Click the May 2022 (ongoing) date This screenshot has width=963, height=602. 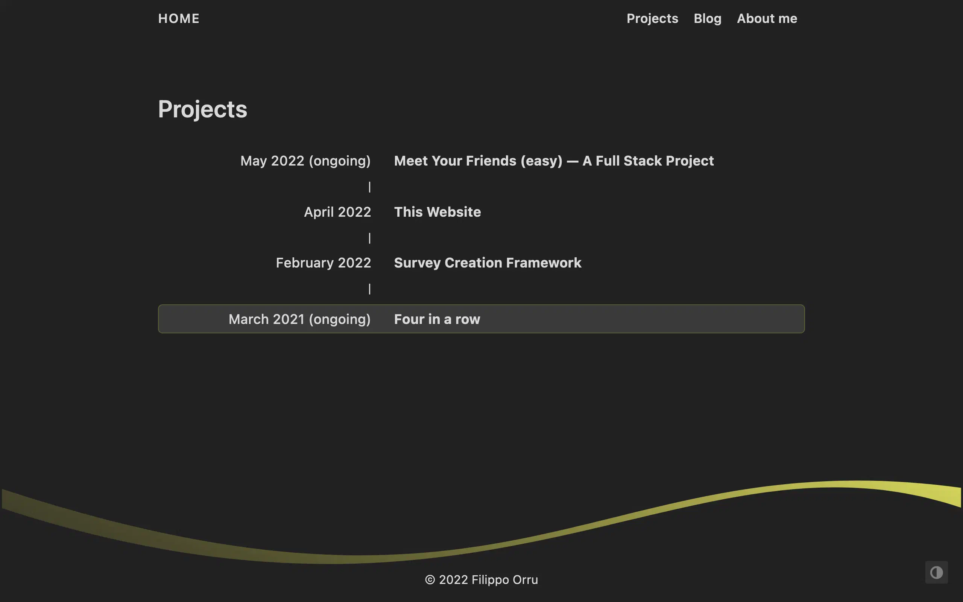pos(305,161)
